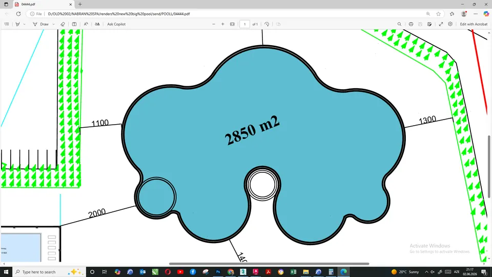Open Excel from the taskbar
This screenshot has width=492, height=277.
(x=293, y=272)
